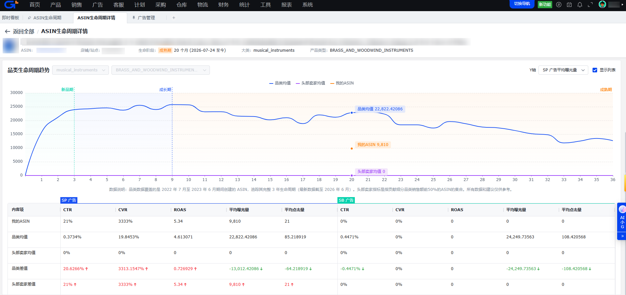
Task: Switch to the 广告管理 tab
Action: click(x=146, y=18)
